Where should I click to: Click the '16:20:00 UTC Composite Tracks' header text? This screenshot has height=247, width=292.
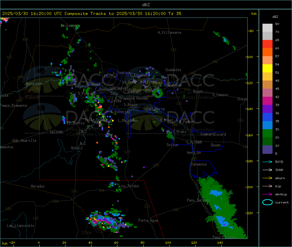pyautogui.click(x=68, y=14)
